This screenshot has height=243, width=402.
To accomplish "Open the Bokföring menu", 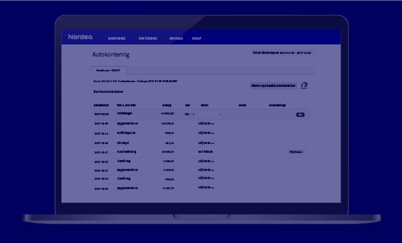I will point(117,38).
